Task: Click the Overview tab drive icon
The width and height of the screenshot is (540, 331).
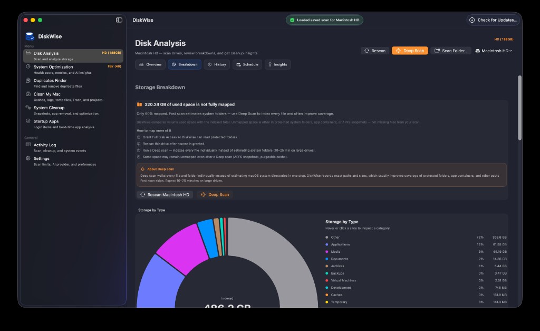Action: (141, 64)
